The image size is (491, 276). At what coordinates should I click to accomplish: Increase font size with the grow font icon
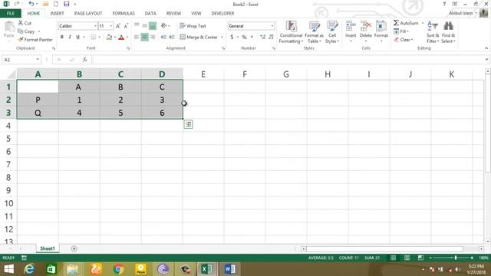click(118, 26)
